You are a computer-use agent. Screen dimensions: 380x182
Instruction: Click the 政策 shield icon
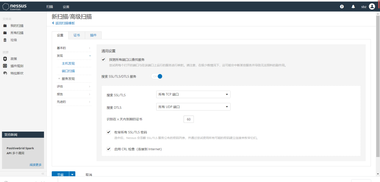point(5,59)
